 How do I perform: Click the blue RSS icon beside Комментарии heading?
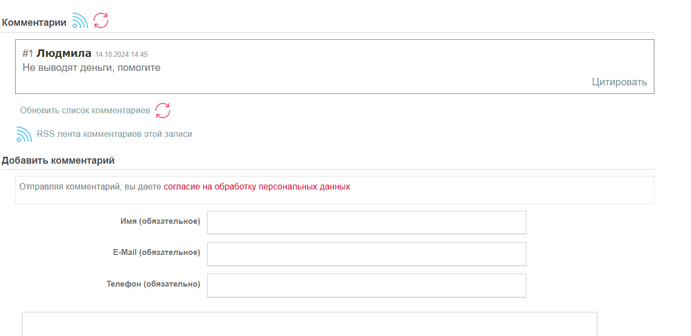coord(80,21)
